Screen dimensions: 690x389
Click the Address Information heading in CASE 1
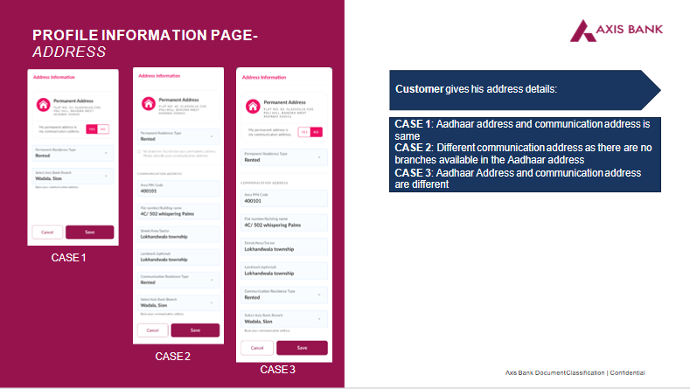54,77
